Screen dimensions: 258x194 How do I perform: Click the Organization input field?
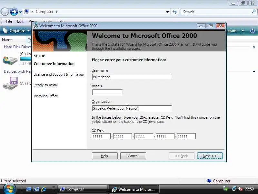click(132, 108)
